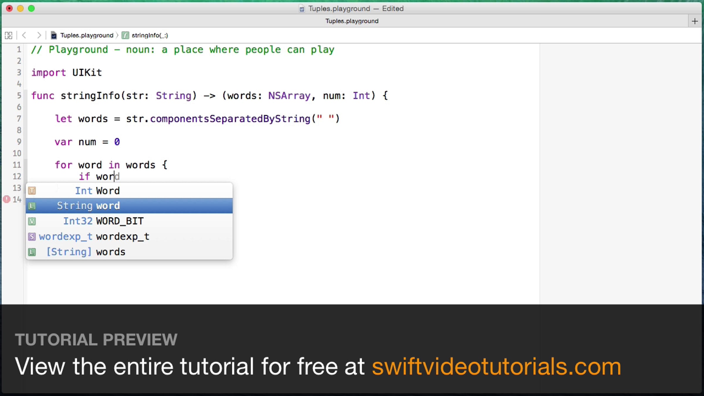The height and width of the screenshot is (396, 704).
Task: Add a new tab with plus button
Action: (x=694, y=21)
